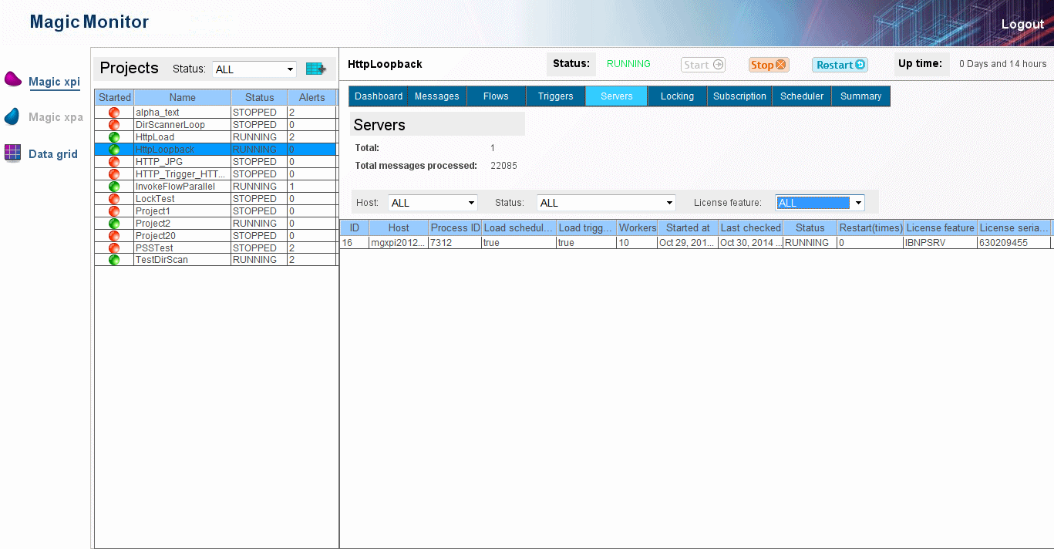Screen dimensions: 1054x549
Task: Open the Magic xpa section icon
Action: [12, 116]
